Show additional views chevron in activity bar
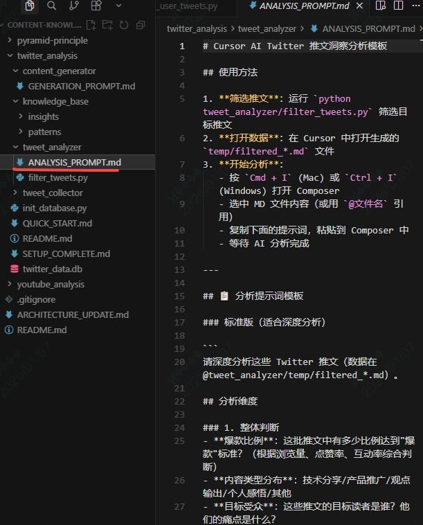Viewport: 423px width, 525px height. click(118, 6)
